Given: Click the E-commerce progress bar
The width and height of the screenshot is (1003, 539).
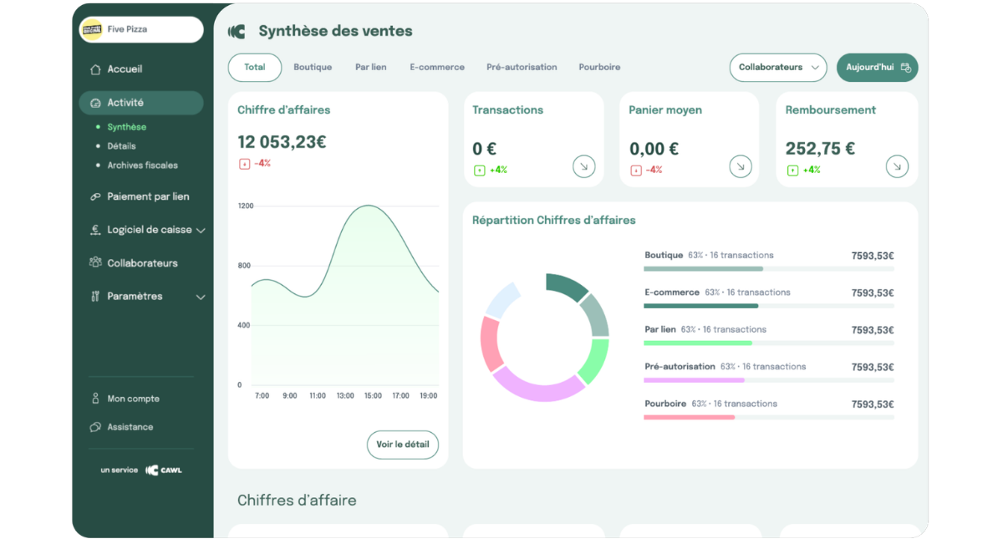Looking at the screenshot, I should click(x=769, y=306).
